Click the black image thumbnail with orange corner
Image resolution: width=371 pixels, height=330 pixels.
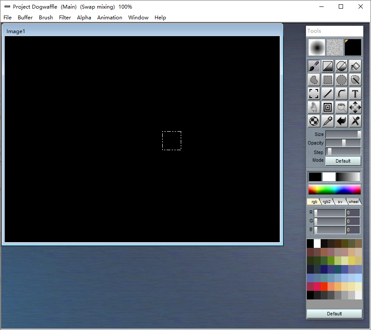click(x=353, y=47)
